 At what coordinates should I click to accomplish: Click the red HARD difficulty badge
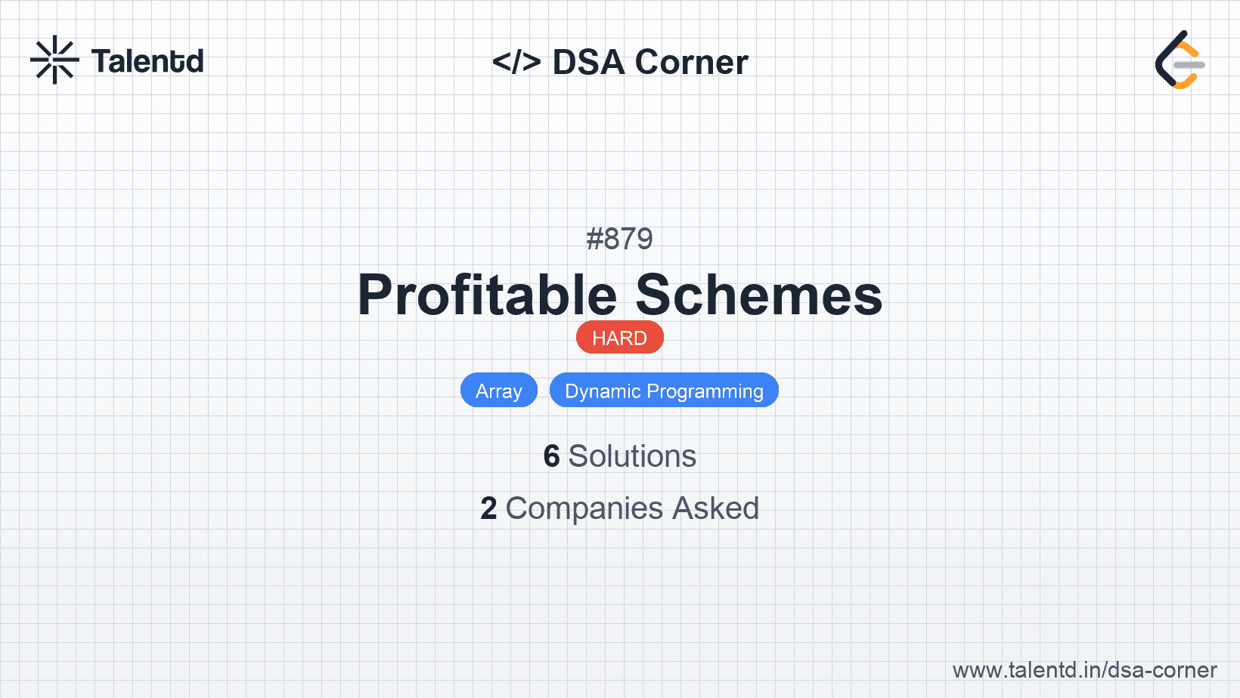(619, 338)
